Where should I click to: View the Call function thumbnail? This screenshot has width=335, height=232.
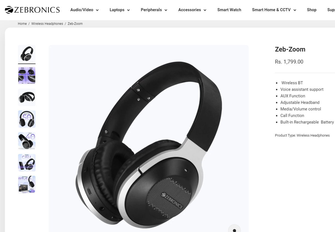pos(27,163)
